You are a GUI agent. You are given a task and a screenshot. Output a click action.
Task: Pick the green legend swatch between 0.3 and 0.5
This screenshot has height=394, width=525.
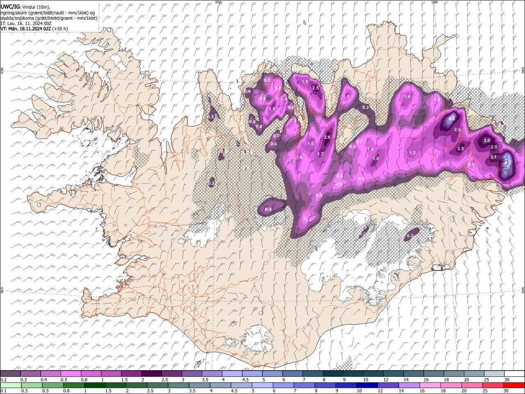click(32, 385)
